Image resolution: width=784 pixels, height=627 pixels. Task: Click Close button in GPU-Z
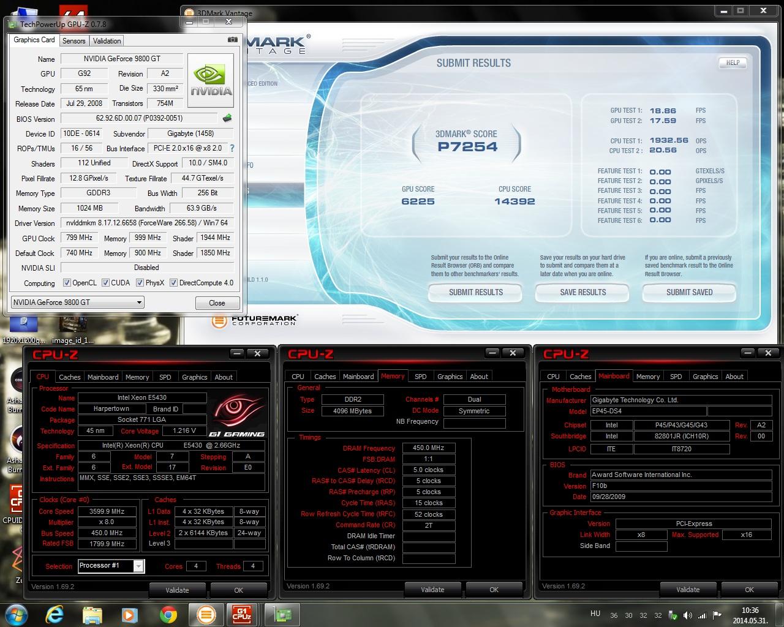[217, 302]
